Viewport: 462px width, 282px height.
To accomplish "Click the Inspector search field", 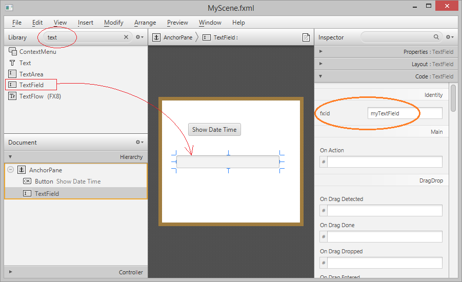I will [401, 37].
